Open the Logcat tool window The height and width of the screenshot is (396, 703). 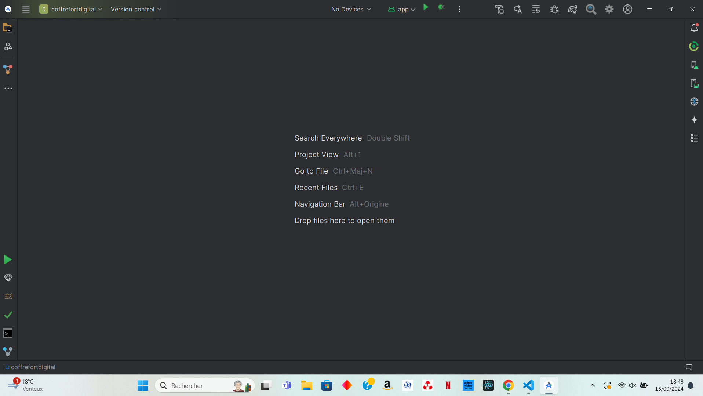[8, 297]
